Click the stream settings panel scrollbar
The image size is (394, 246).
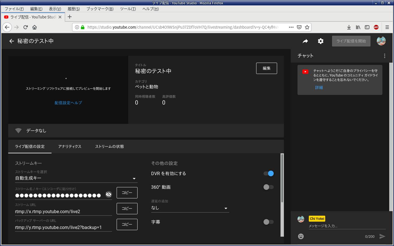pos(282,178)
